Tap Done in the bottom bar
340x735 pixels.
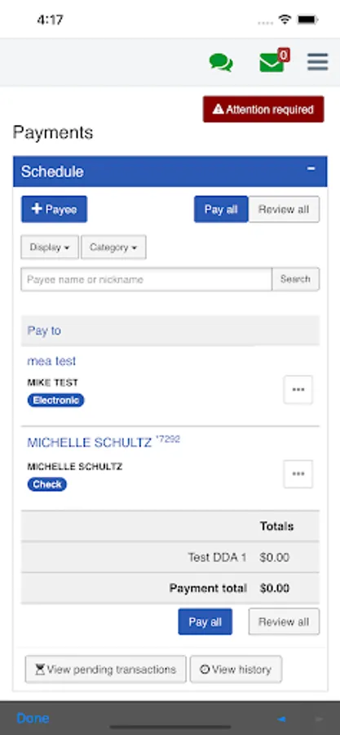pyautogui.click(x=33, y=718)
